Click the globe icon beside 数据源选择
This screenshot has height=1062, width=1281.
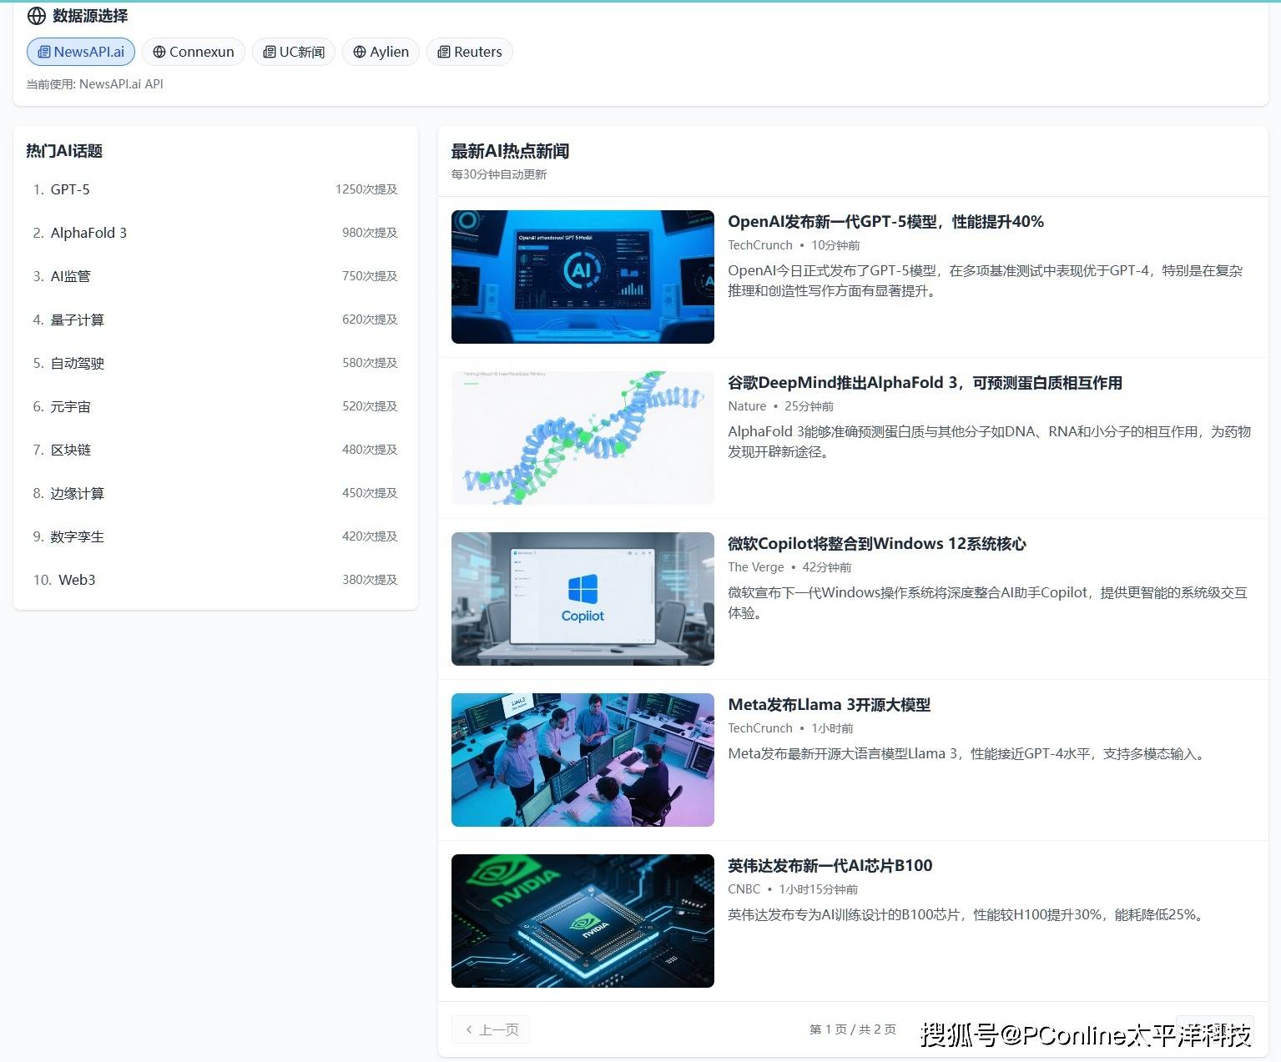(x=37, y=16)
